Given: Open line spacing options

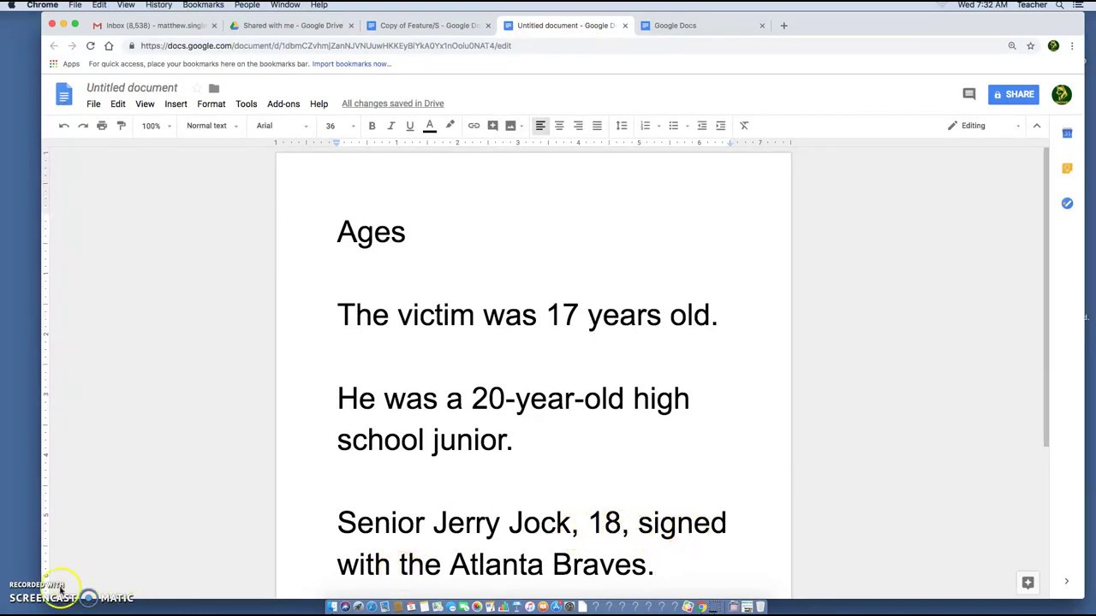Looking at the screenshot, I should (622, 126).
